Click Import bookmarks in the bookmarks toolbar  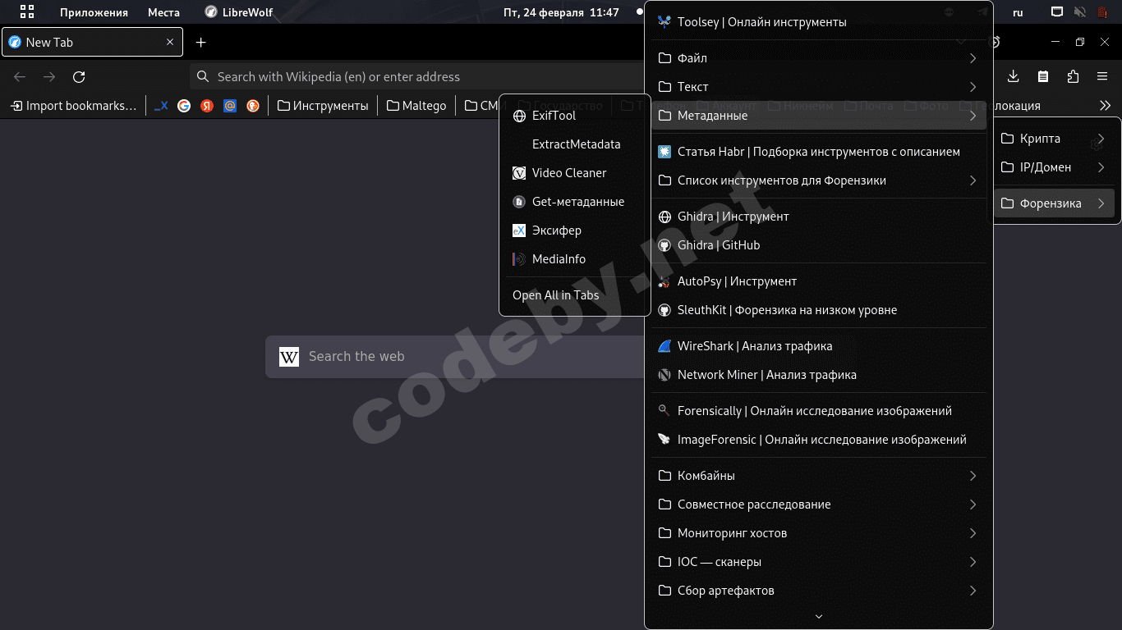coord(73,105)
